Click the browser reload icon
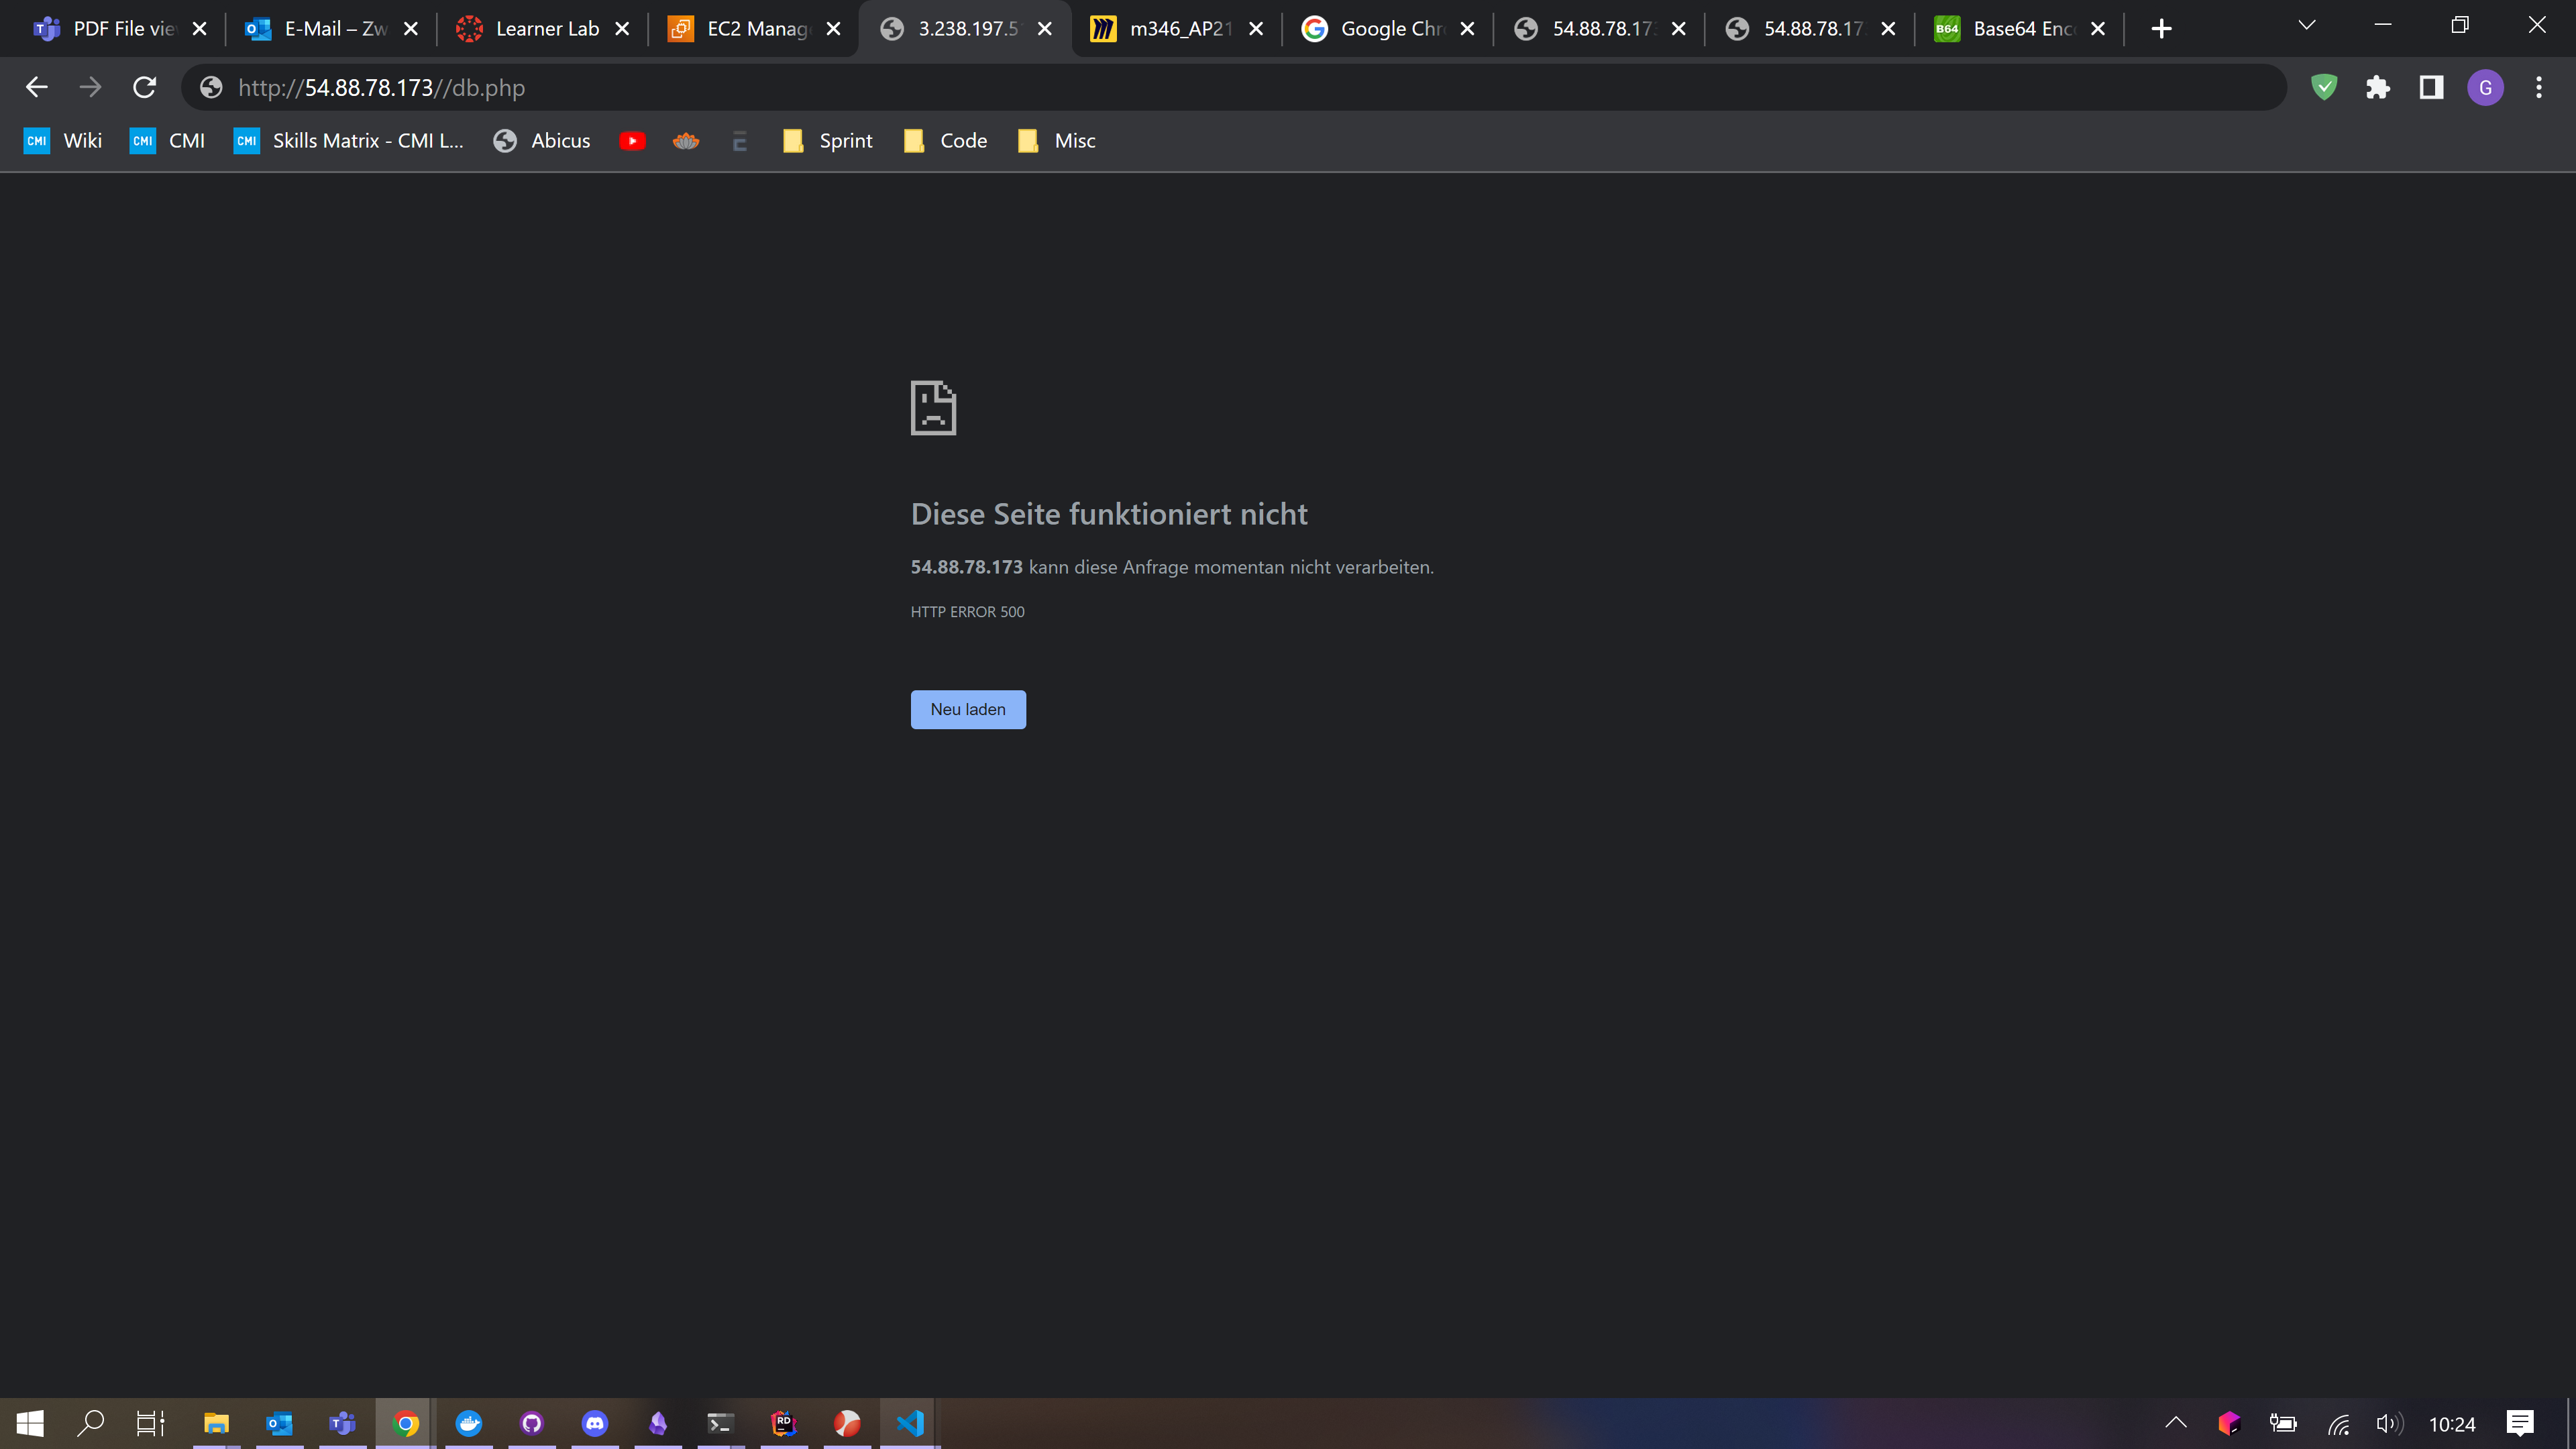Image resolution: width=2576 pixels, height=1449 pixels. (144, 88)
